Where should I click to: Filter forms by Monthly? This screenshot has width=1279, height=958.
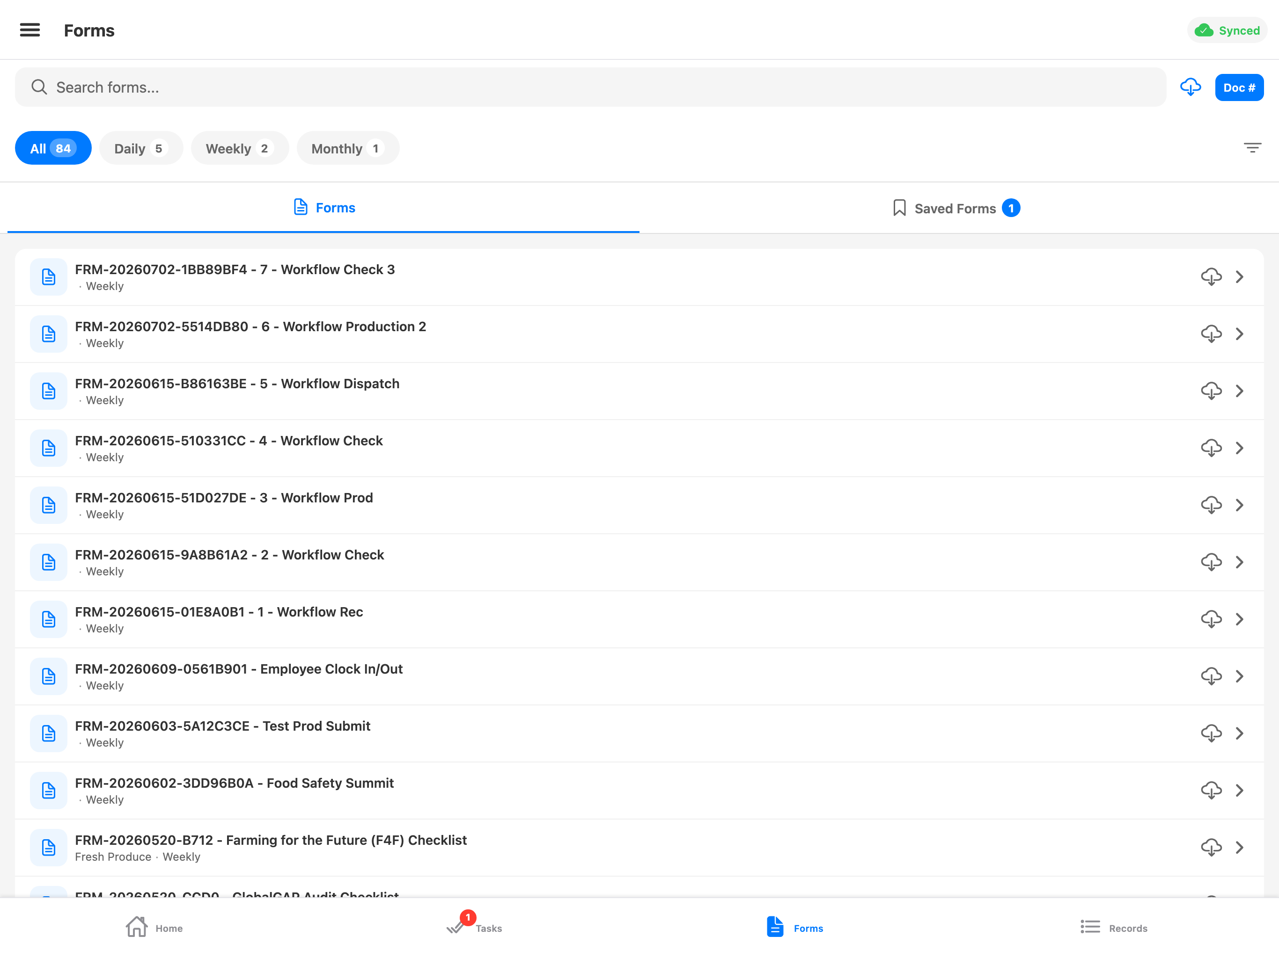[348, 148]
